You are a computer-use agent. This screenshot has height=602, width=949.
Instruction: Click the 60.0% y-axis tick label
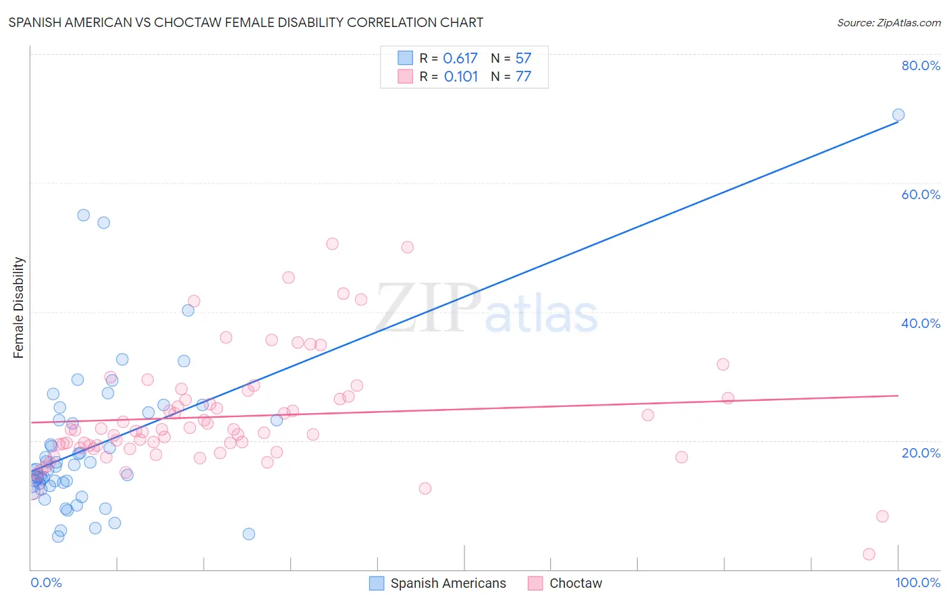click(921, 194)
